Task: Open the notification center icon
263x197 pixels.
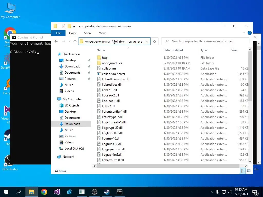Action: pyautogui.click(x=255, y=192)
